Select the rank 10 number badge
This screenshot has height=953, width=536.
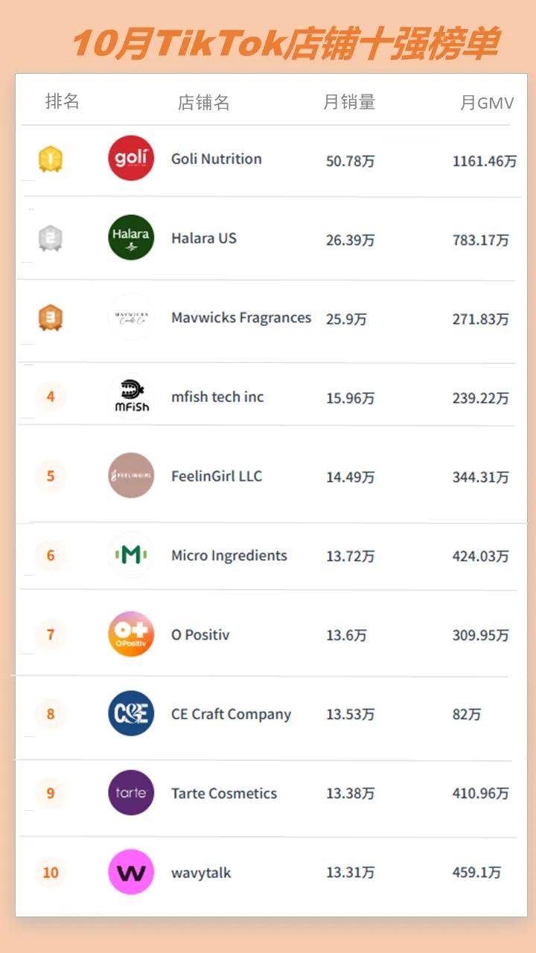(51, 872)
